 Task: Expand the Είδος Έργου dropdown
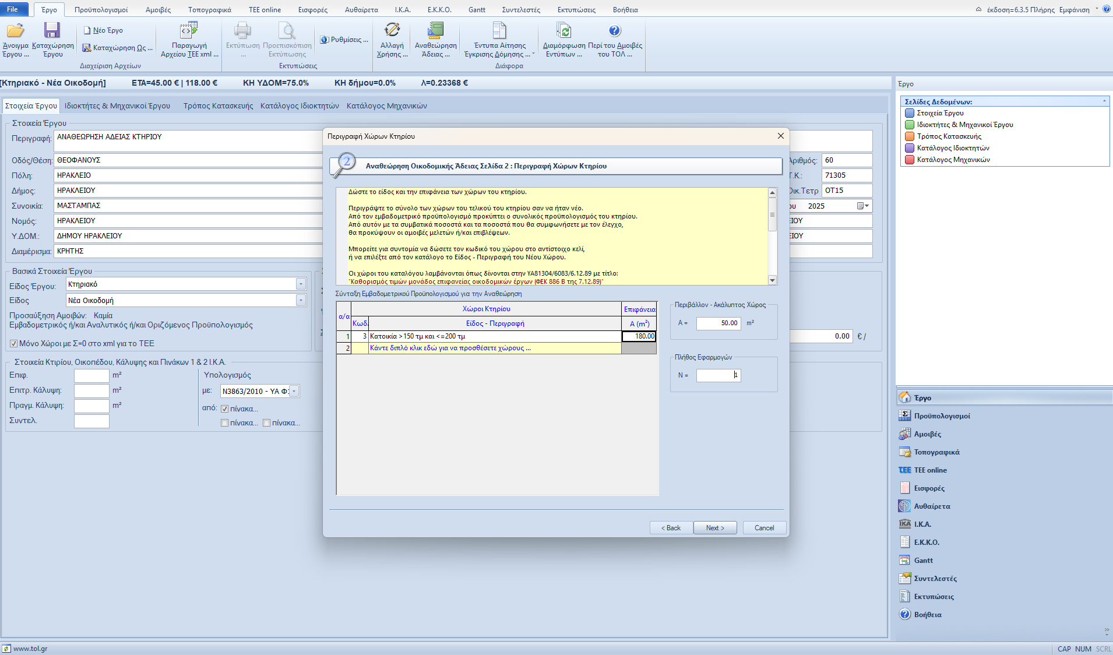301,284
